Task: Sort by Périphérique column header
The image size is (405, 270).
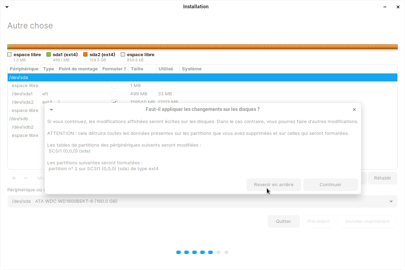Action: [x=24, y=69]
